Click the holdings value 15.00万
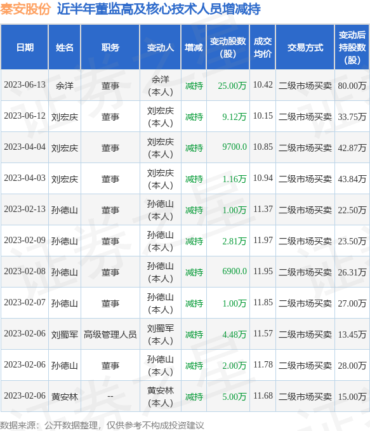The width and height of the screenshot is (370, 431). 352,396
